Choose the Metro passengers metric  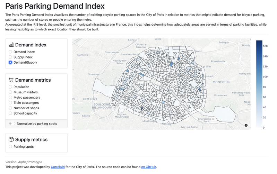pos(10,98)
